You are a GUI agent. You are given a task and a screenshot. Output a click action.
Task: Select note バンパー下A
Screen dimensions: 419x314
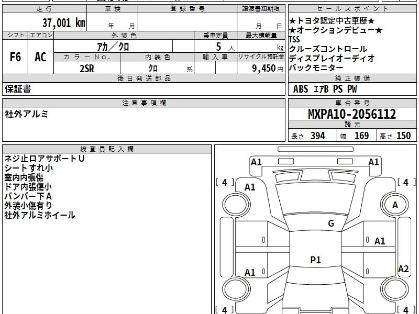coord(28,196)
